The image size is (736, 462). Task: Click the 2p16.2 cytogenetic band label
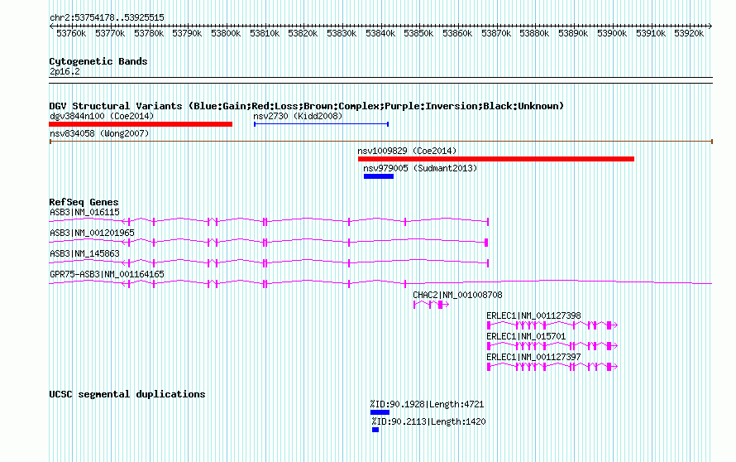[65, 71]
